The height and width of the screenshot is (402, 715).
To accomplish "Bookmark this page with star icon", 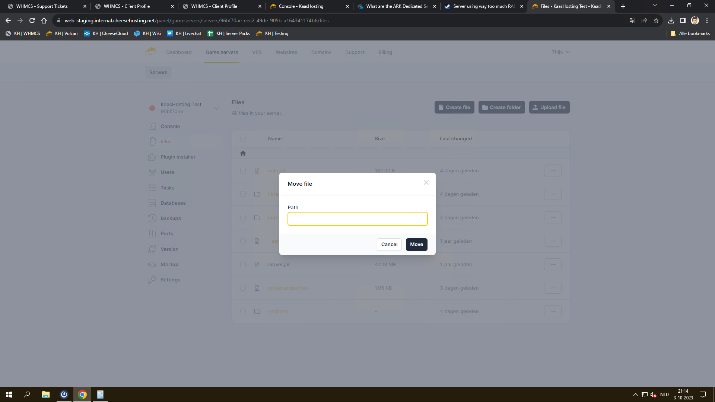I will click(x=656, y=21).
